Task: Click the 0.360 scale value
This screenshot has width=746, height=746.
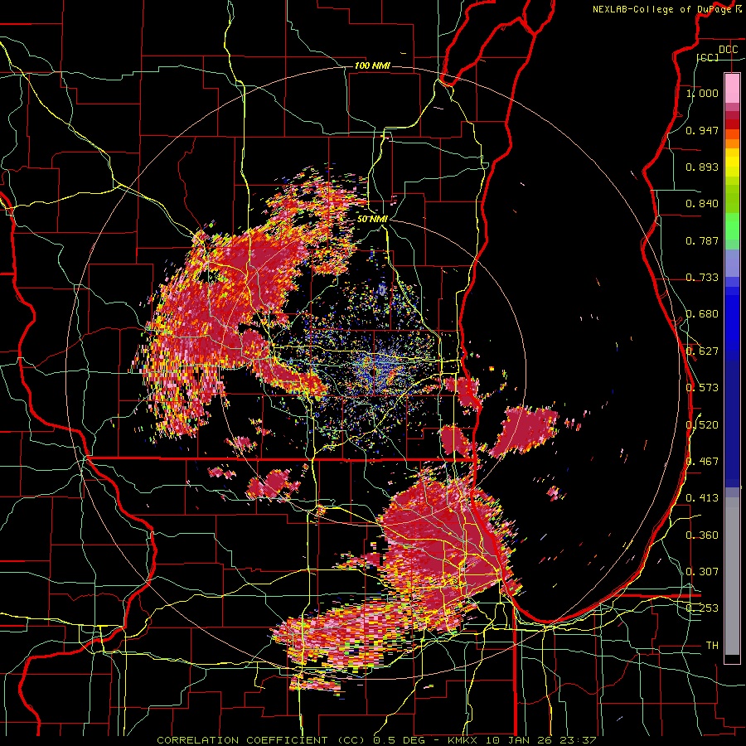Action: [x=702, y=535]
